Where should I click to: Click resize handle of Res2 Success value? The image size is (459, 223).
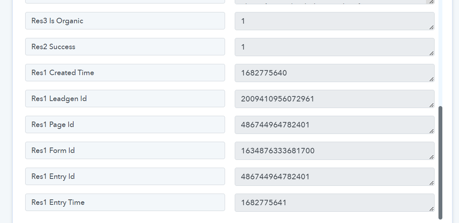pos(431,53)
